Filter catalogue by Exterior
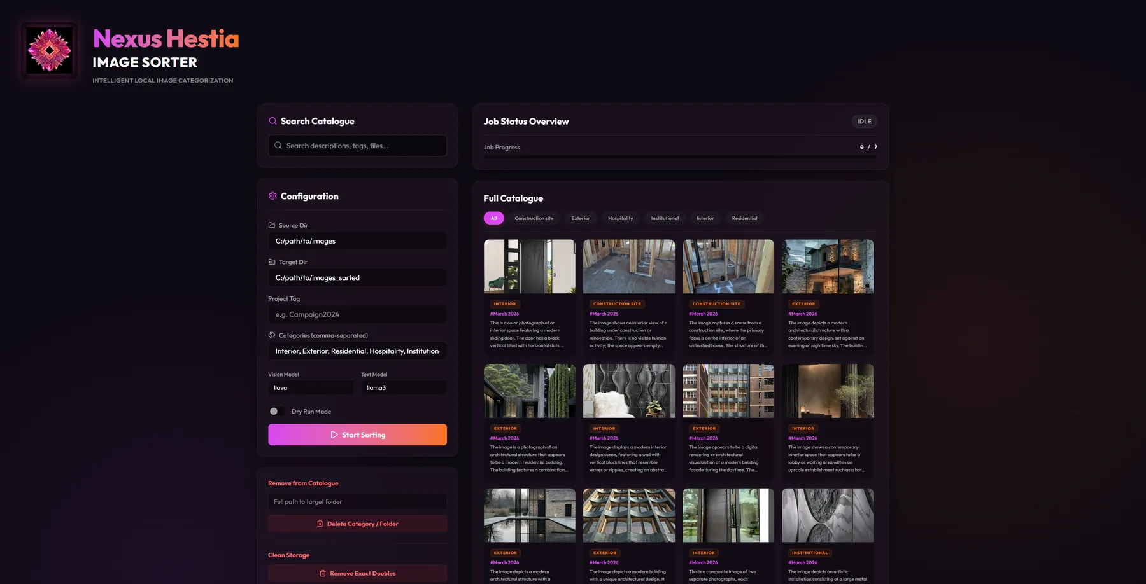Viewport: 1146px width, 584px height. [x=581, y=218]
